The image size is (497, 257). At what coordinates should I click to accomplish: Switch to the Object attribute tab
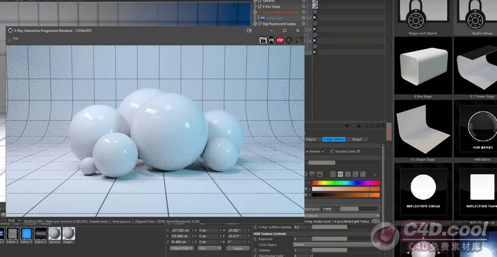(311, 139)
